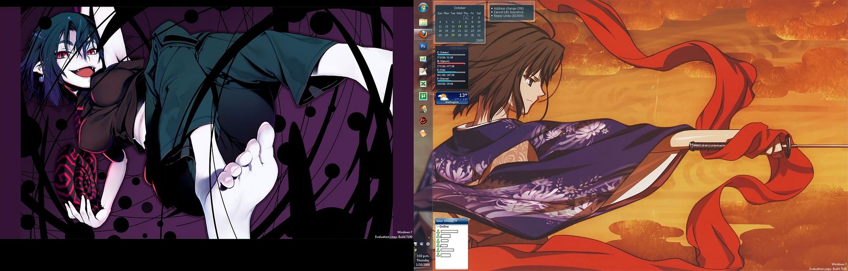Open the messenger status dropdown "Esker (Online)"
848x271 pixels.
pos(447,221)
